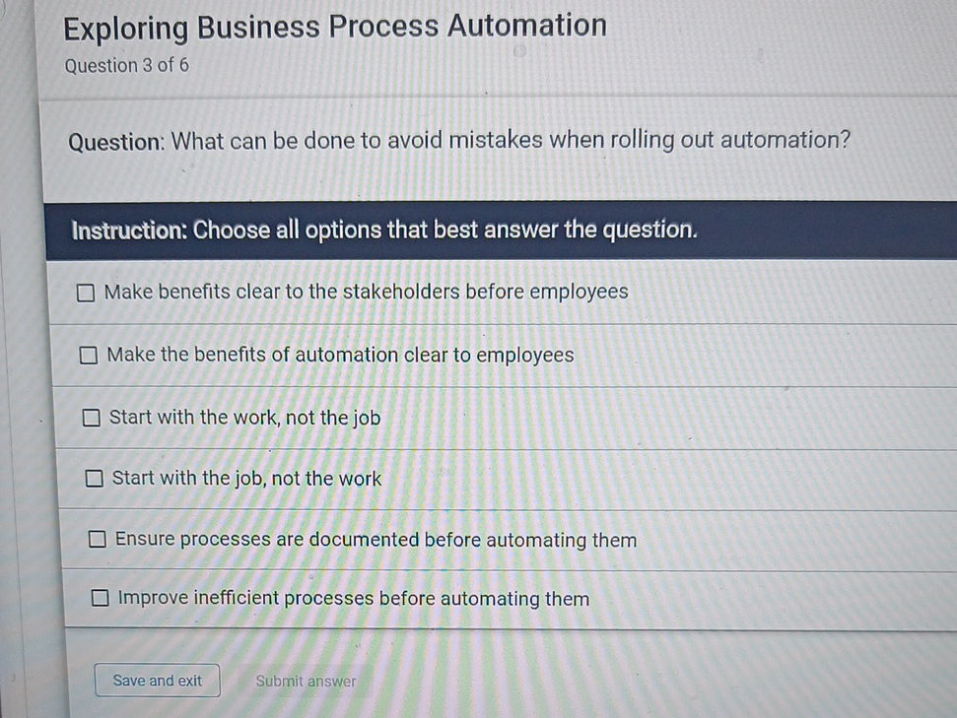Click the 'Submit answer' button
This screenshot has height=718, width=957.
(306, 680)
